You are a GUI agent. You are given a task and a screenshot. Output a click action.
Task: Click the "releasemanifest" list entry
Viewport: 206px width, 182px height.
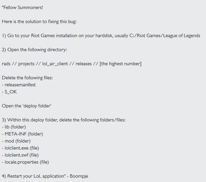tap(20, 85)
